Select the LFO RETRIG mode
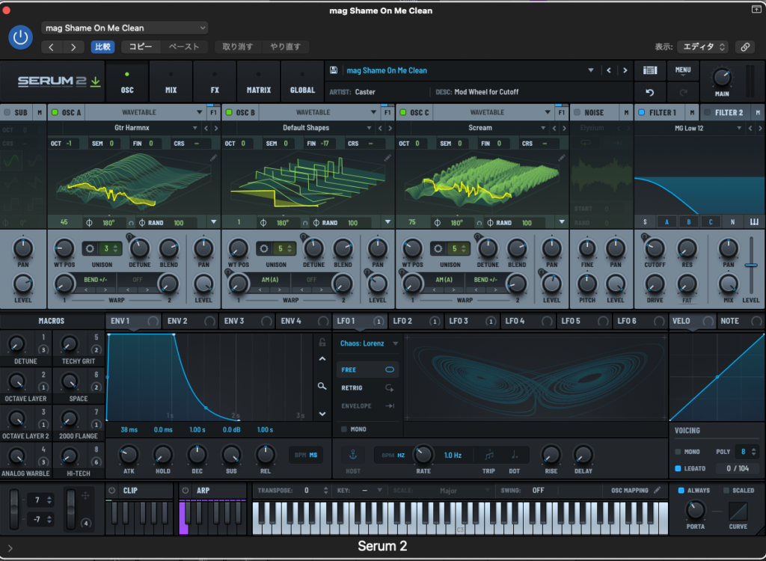The height and width of the screenshot is (561, 766). (x=367, y=388)
